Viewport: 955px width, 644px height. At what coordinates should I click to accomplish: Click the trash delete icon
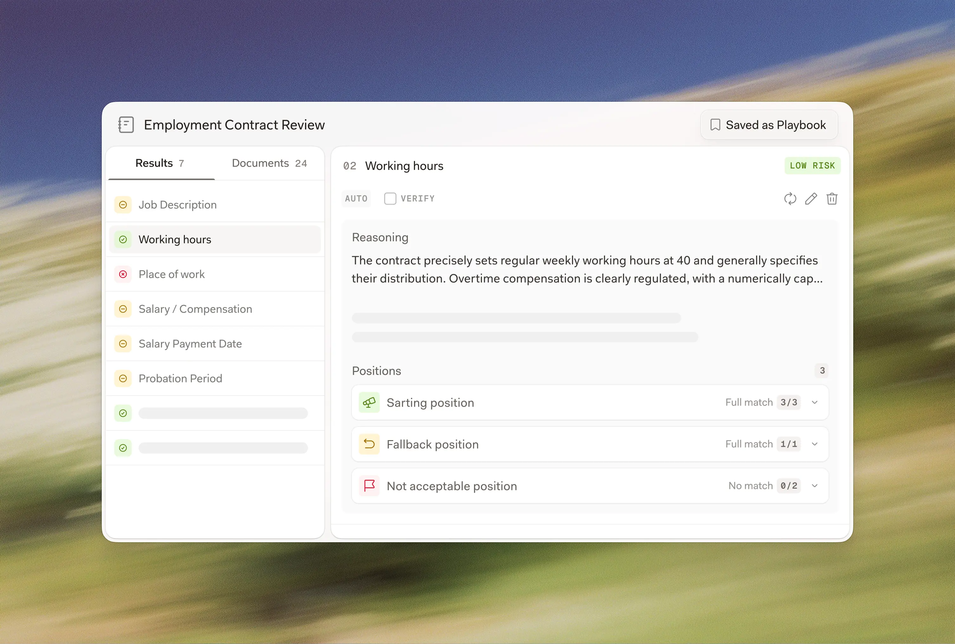(x=832, y=199)
